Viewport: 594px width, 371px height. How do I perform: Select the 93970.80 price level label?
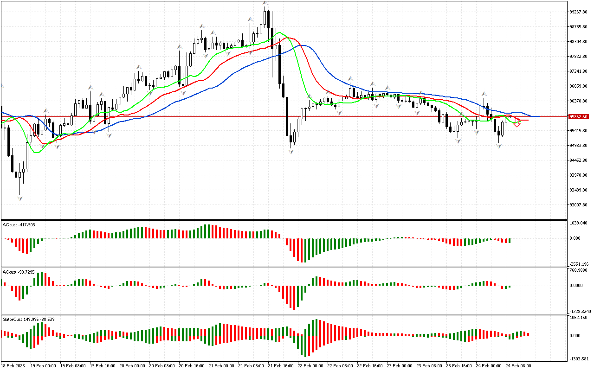[579, 175]
